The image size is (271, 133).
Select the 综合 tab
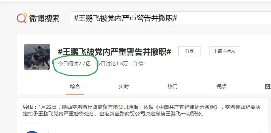[75, 87]
